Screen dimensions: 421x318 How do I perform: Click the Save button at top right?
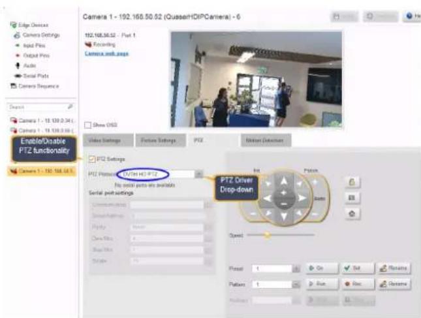(344, 17)
